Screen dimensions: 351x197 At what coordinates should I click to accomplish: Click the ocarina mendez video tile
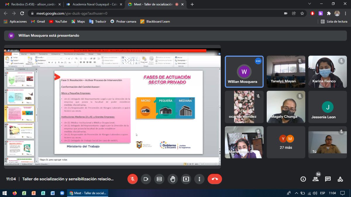244,107
